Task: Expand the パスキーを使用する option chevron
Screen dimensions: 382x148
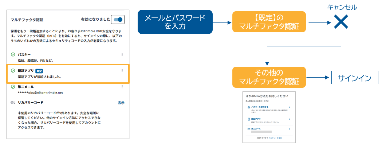Action: pyautogui.click(x=289, y=107)
